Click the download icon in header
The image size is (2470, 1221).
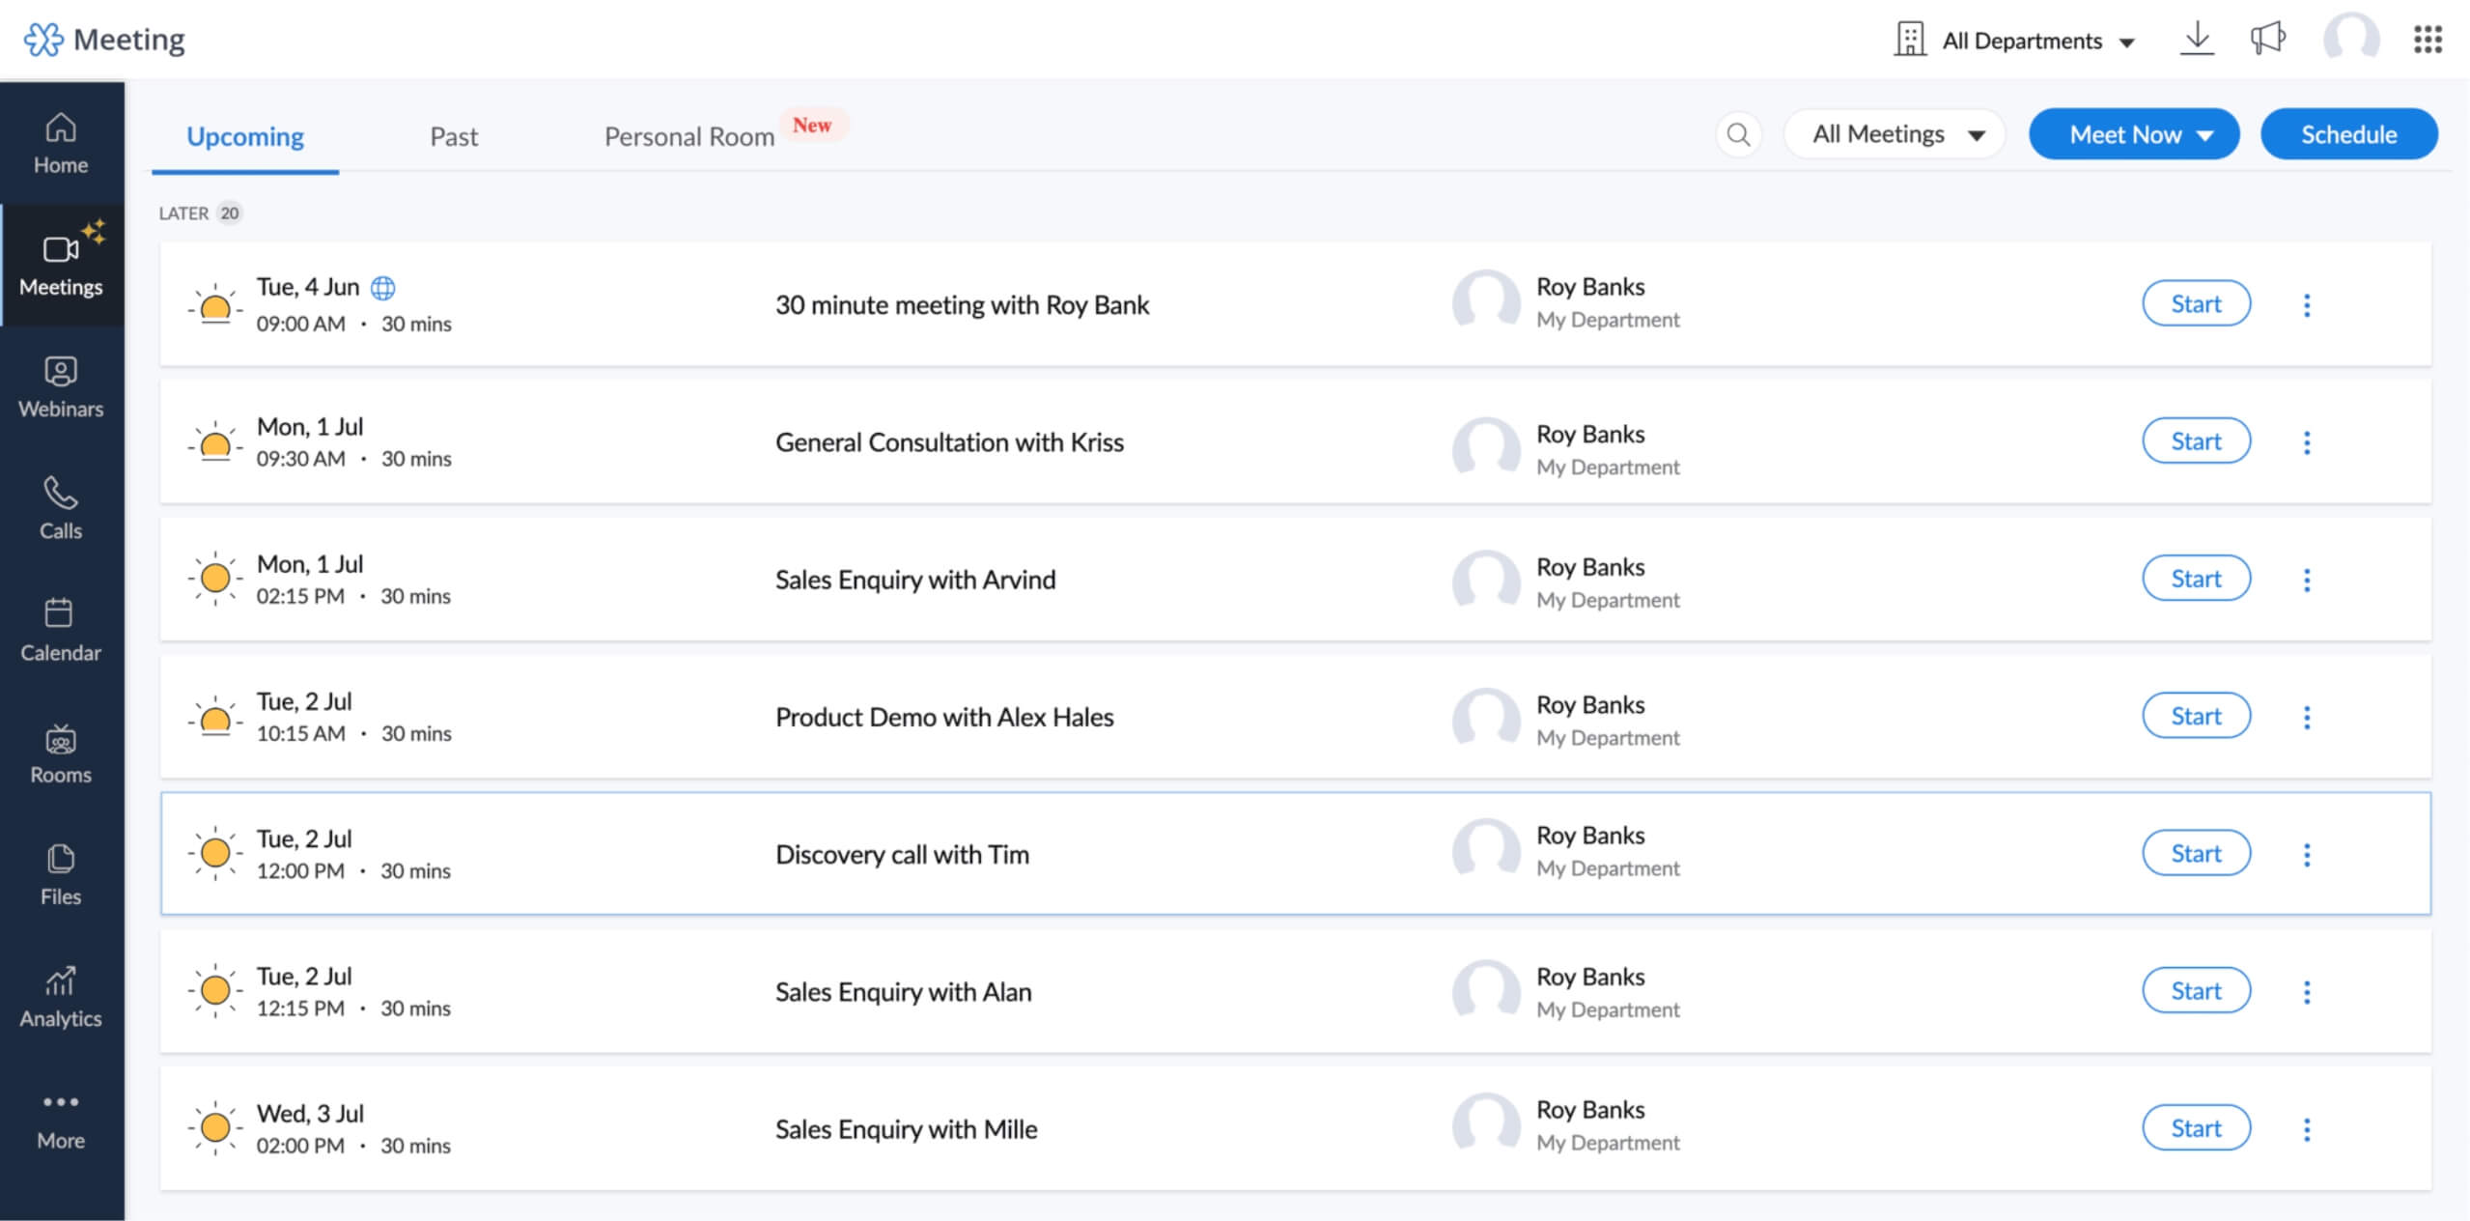(x=2197, y=39)
